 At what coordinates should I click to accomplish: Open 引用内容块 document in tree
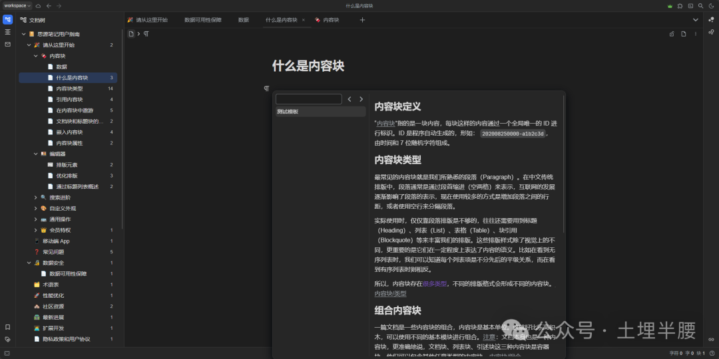coord(68,99)
